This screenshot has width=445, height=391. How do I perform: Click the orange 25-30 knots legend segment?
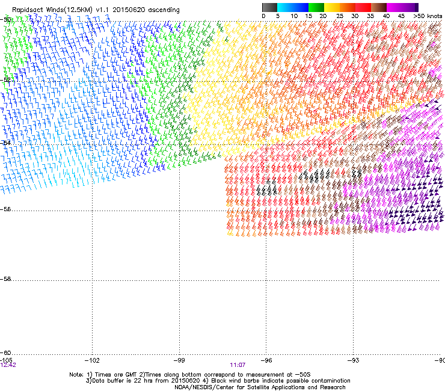(x=348, y=7)
